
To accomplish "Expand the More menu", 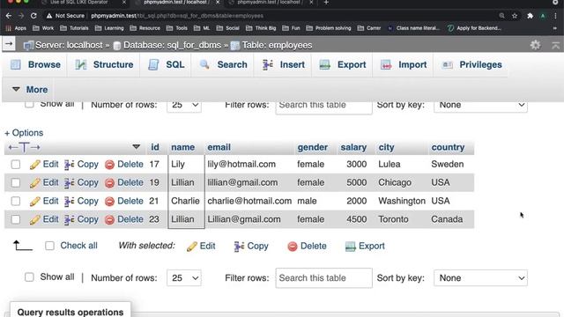I will [x=30, y=90].
